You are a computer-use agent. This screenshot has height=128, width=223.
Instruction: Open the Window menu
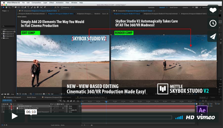click(74, 2)
